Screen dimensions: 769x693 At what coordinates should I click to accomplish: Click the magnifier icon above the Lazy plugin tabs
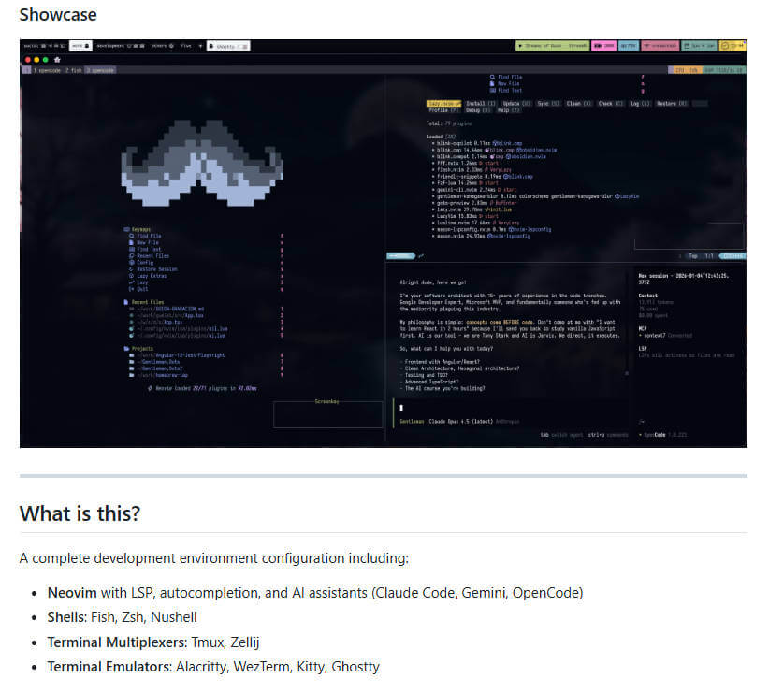click(492, 77)
